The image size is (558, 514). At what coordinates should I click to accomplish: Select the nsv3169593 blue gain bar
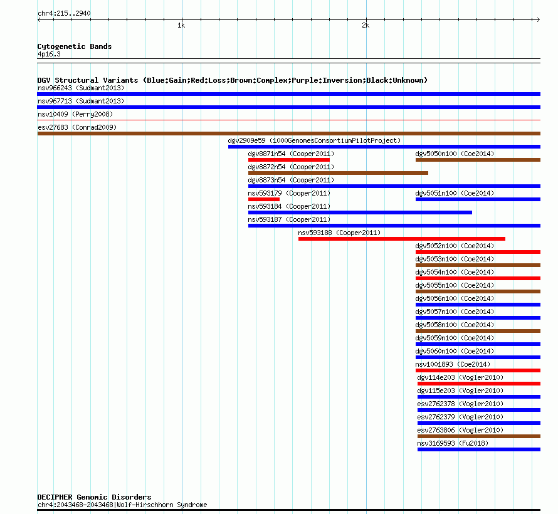(479, 449)
